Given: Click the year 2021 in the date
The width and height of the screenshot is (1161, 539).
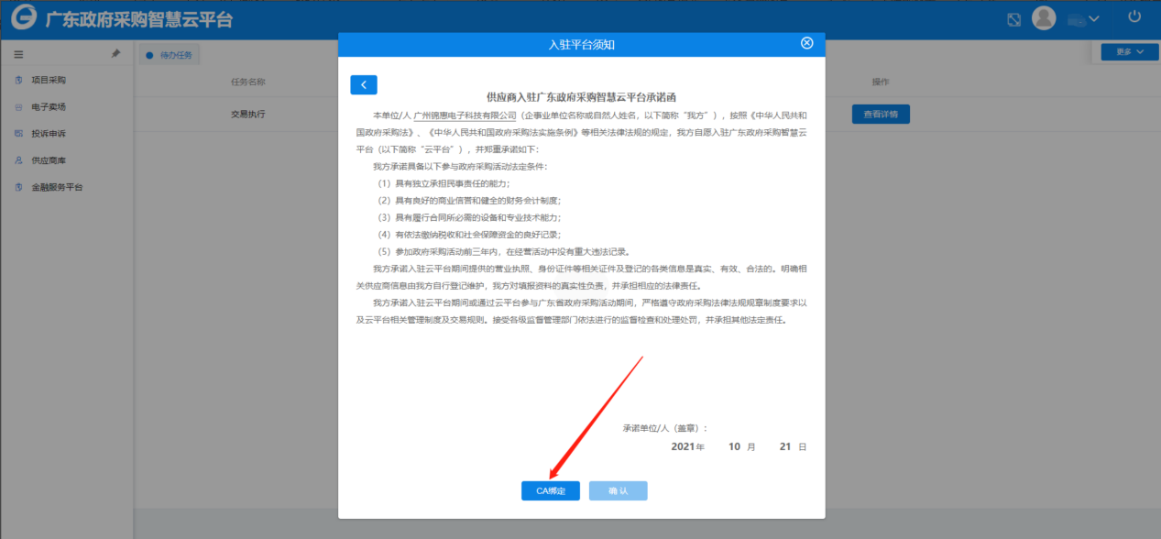Looking at the screenshot, I should (683, 446).
